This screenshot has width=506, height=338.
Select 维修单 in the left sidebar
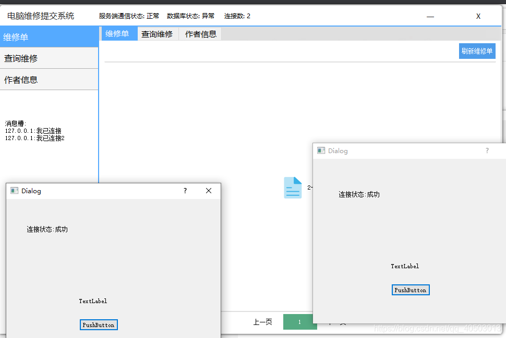49,37
